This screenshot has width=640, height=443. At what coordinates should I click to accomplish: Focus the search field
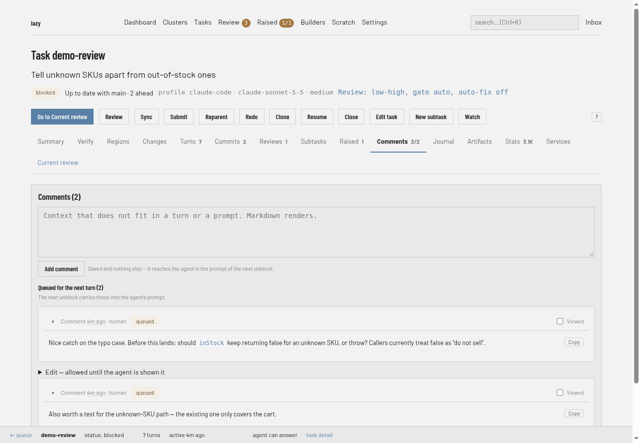click(x=525, y=22)
